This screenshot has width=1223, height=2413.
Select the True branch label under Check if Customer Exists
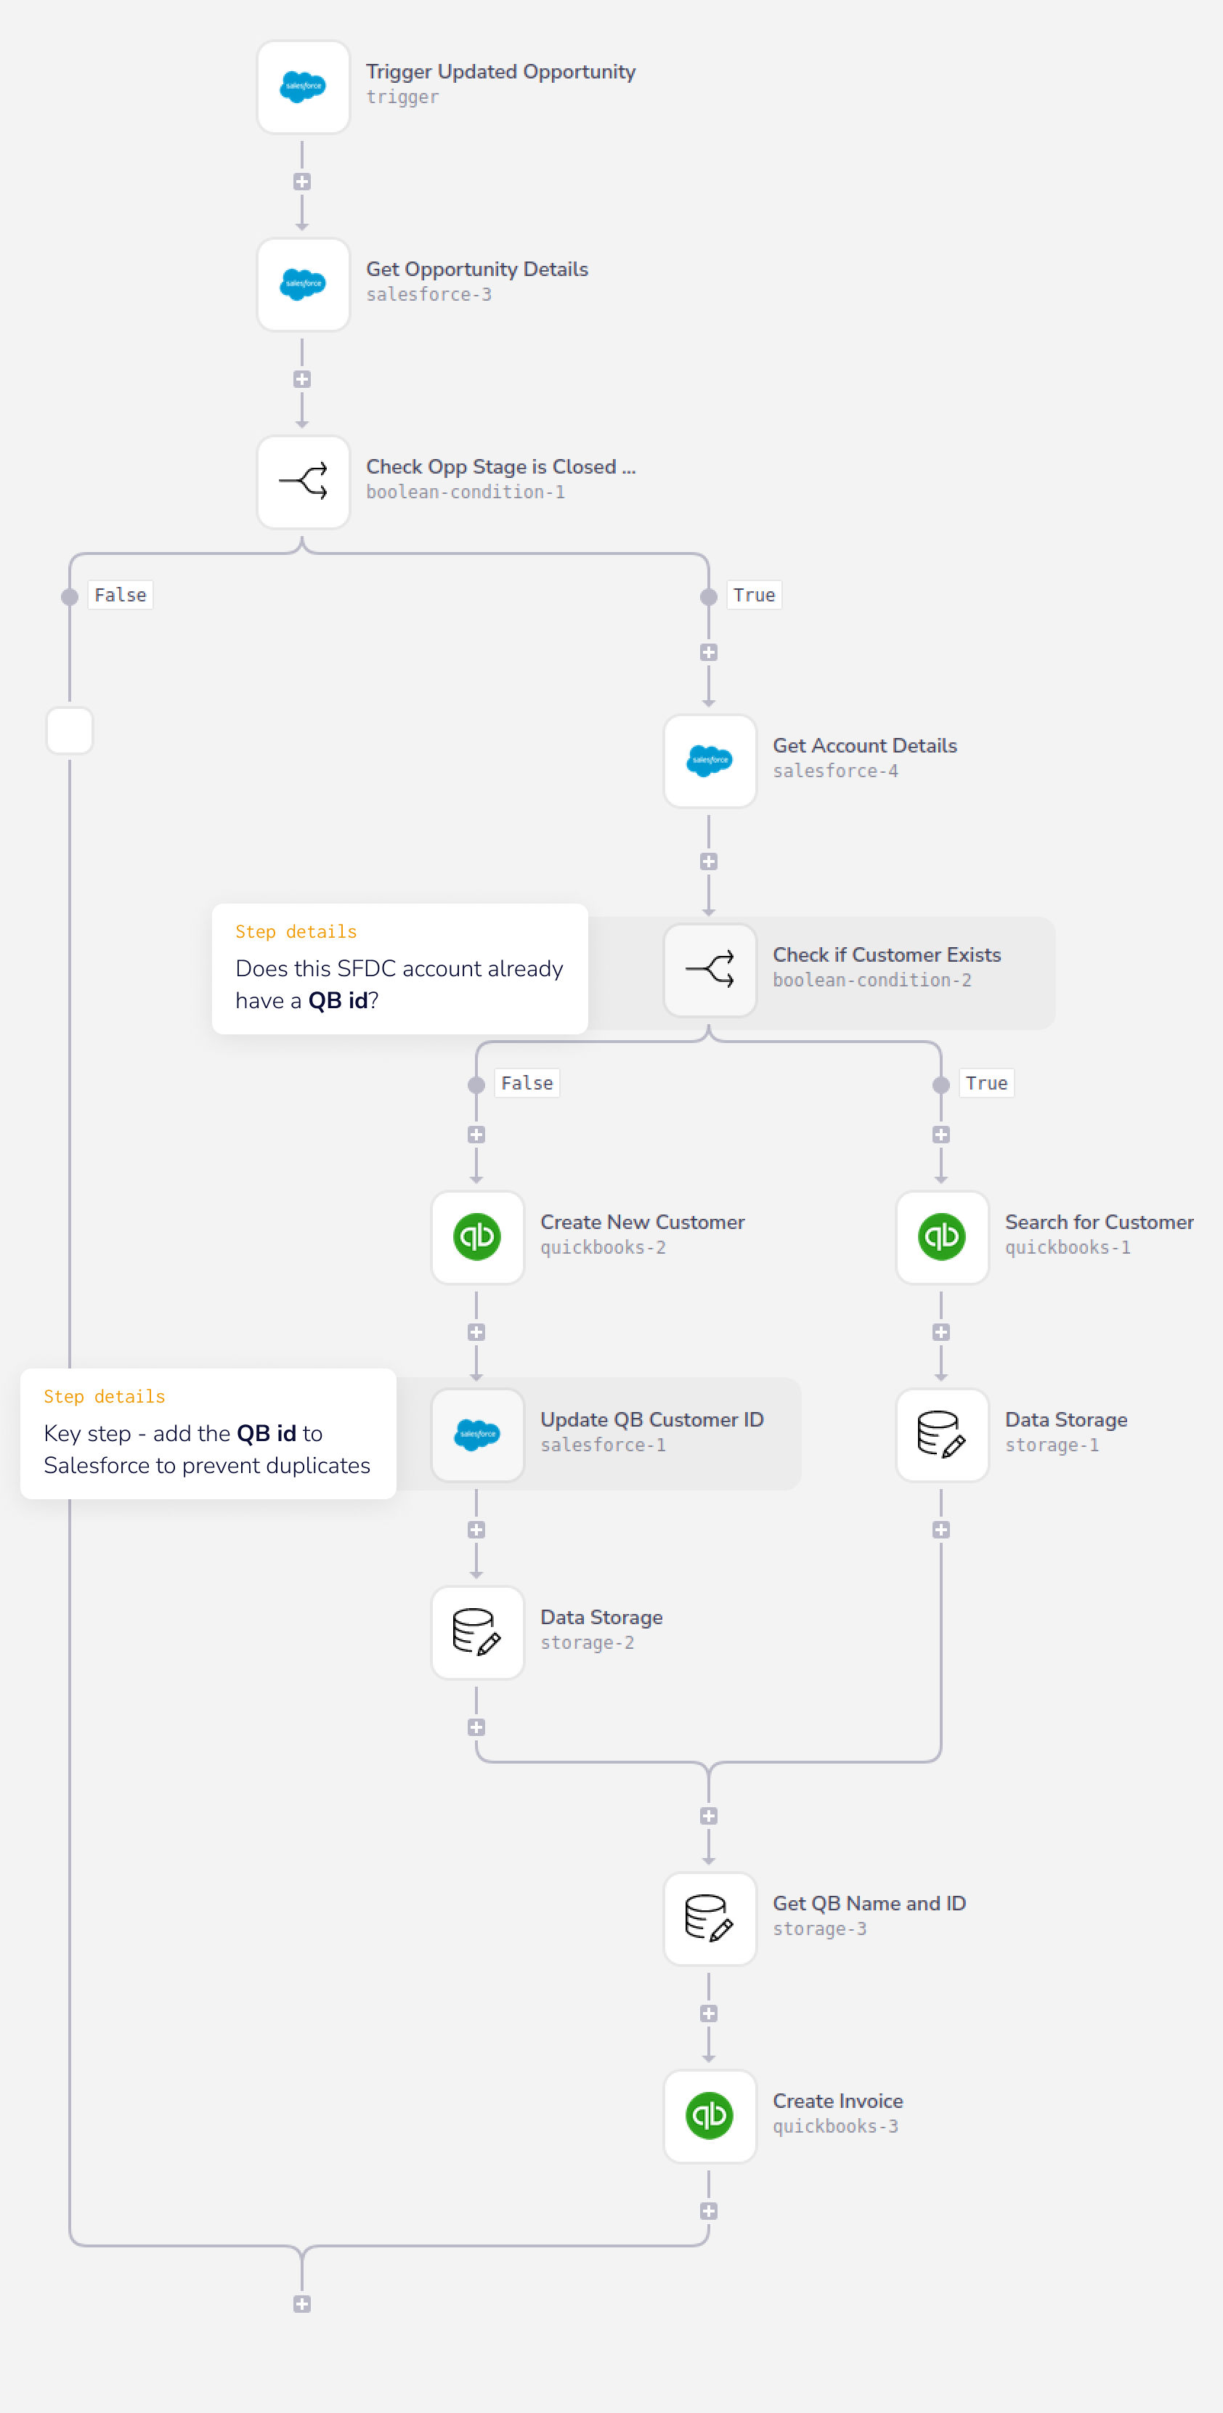click(986, 1083)
